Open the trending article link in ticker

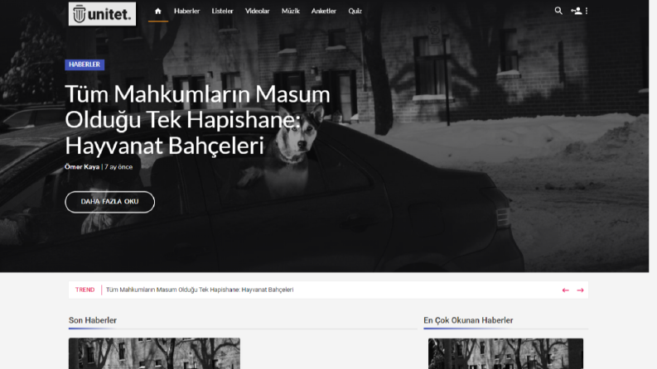click(200, 290)
